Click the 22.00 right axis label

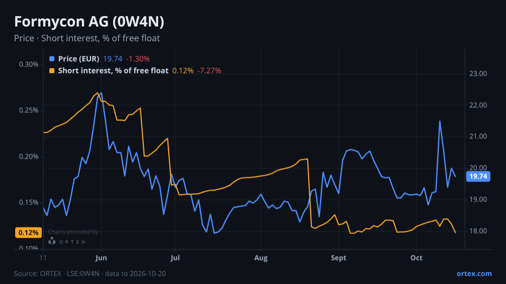point(478,105)
